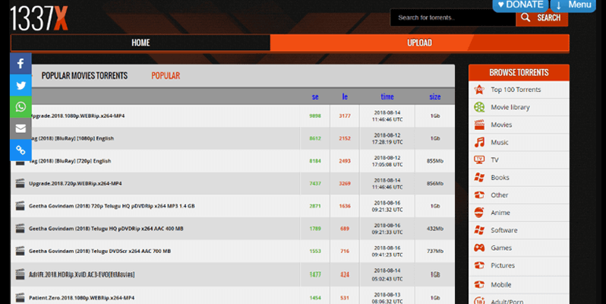
Task: Click clapperboard icon beside Upgrade 720p WEBRip
Action: (x=20, y=183)
